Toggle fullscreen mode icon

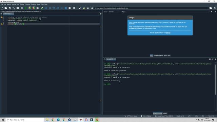click(x=74, y=8)
